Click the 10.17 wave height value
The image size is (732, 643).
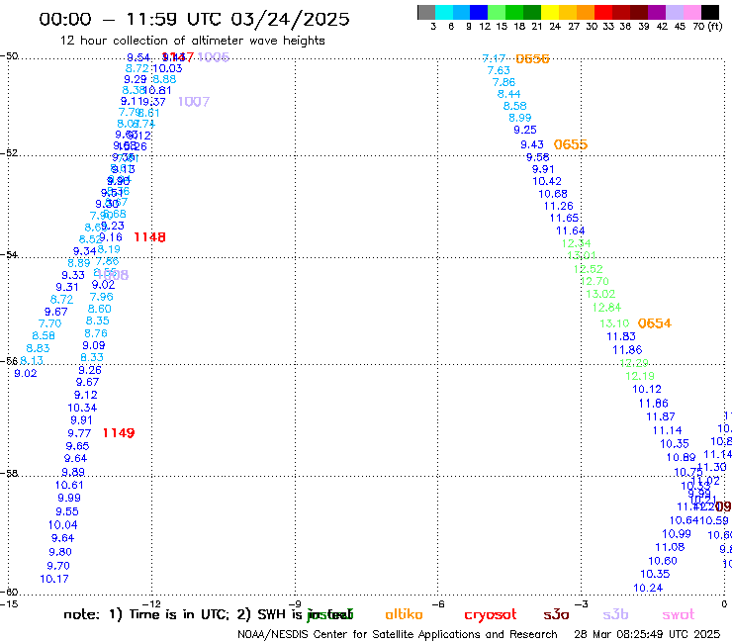pos(54,579)
